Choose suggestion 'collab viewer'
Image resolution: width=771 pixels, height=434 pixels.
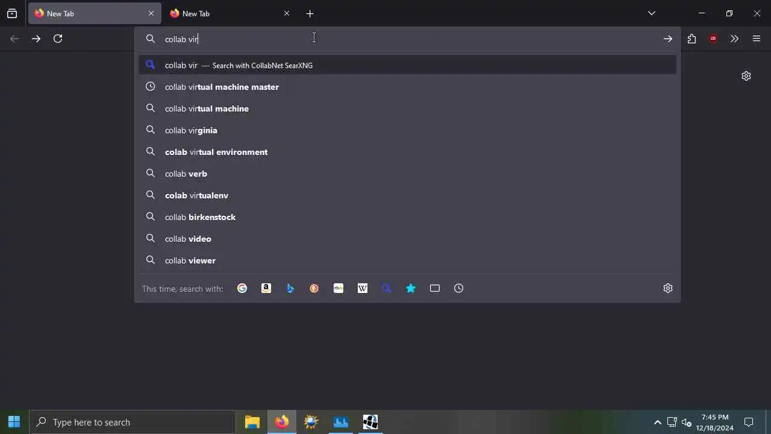tap(407, 260)
